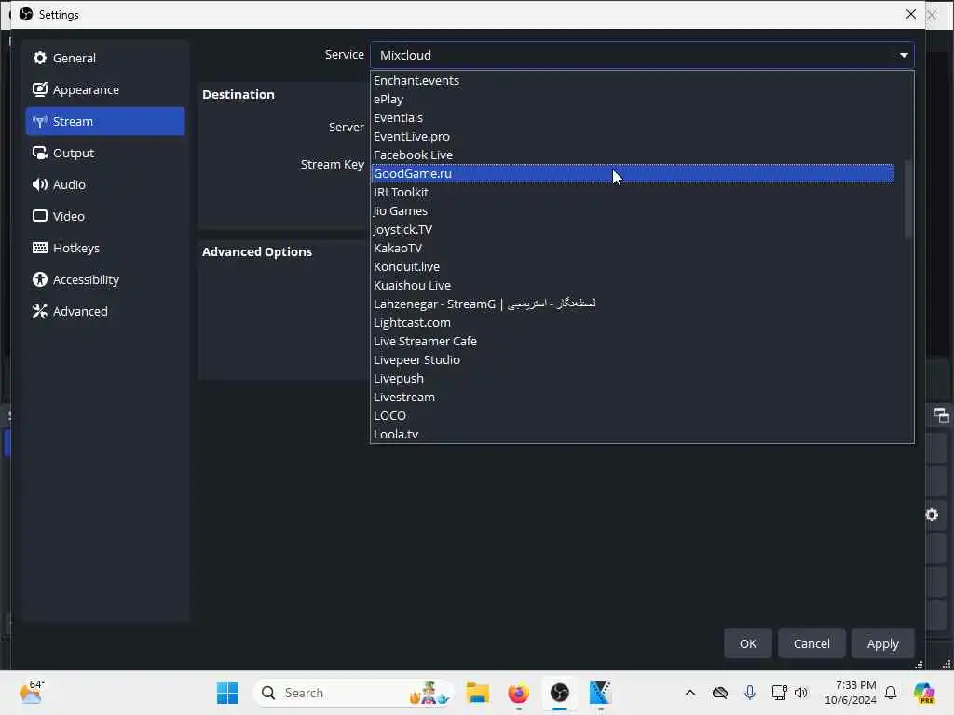Select the Lahzenegar - StreamG entry

tap(633, 304)
